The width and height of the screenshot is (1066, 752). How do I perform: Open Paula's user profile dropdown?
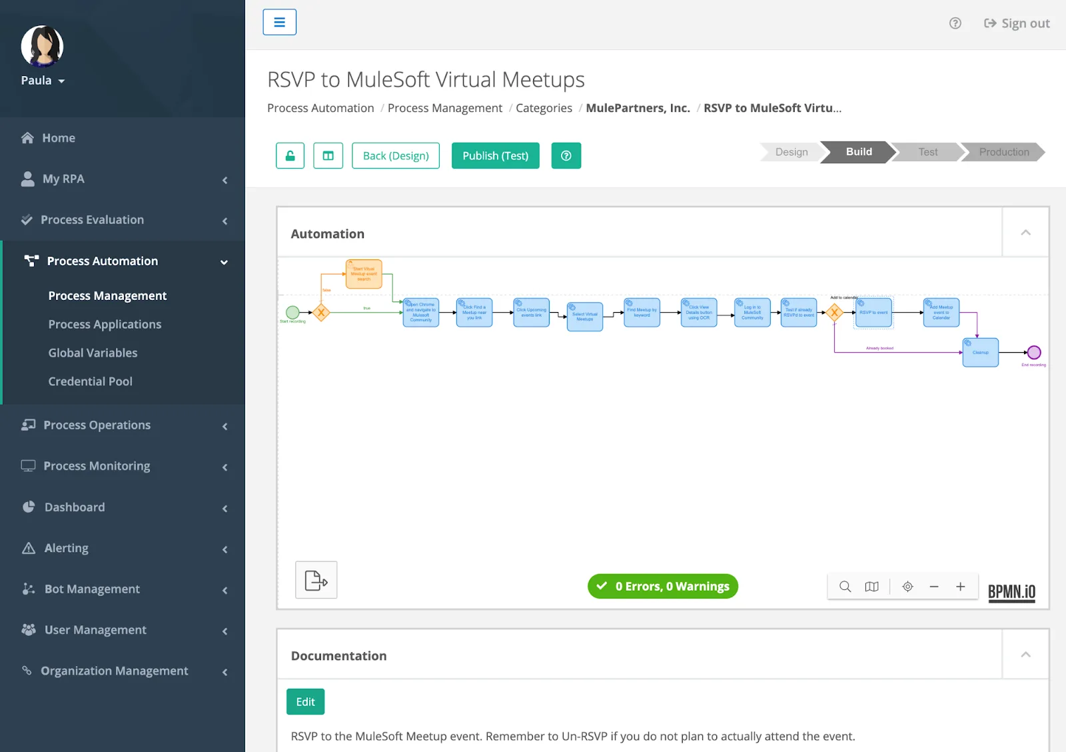pos(43,81)
